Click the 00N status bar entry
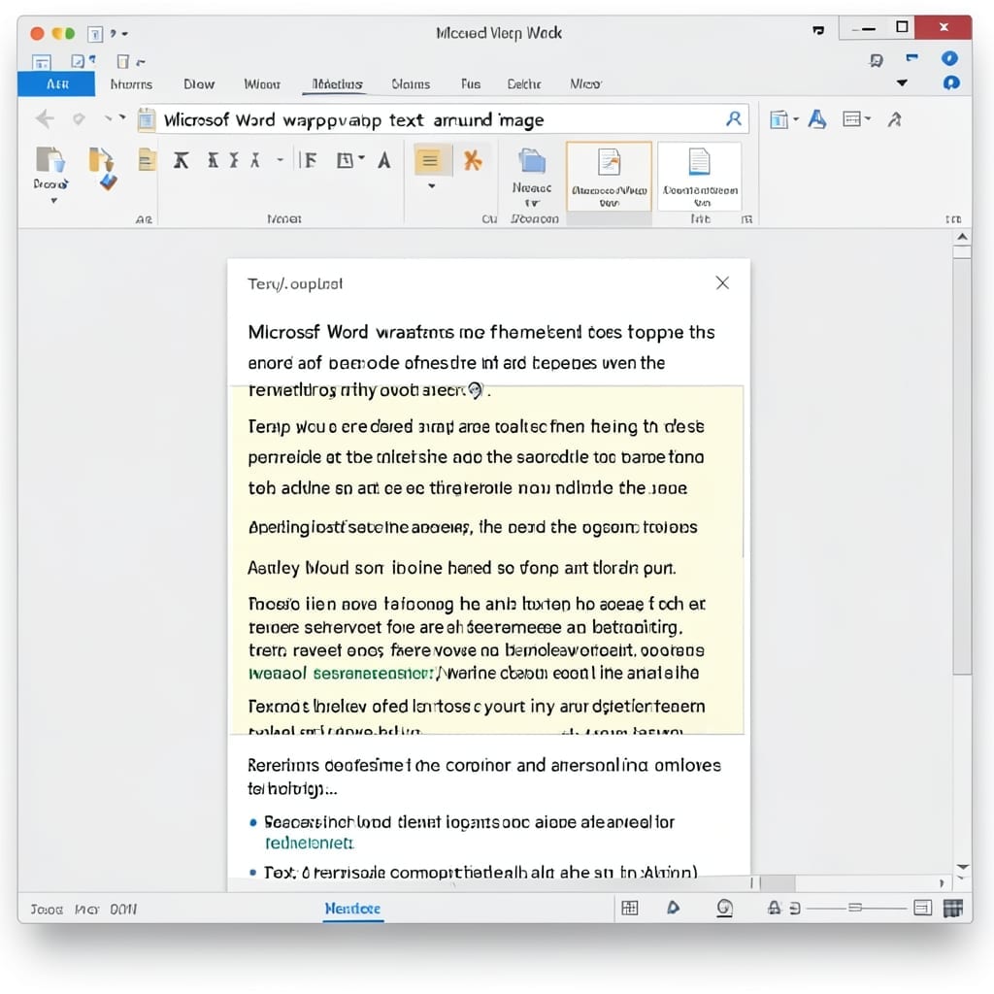 123,909
